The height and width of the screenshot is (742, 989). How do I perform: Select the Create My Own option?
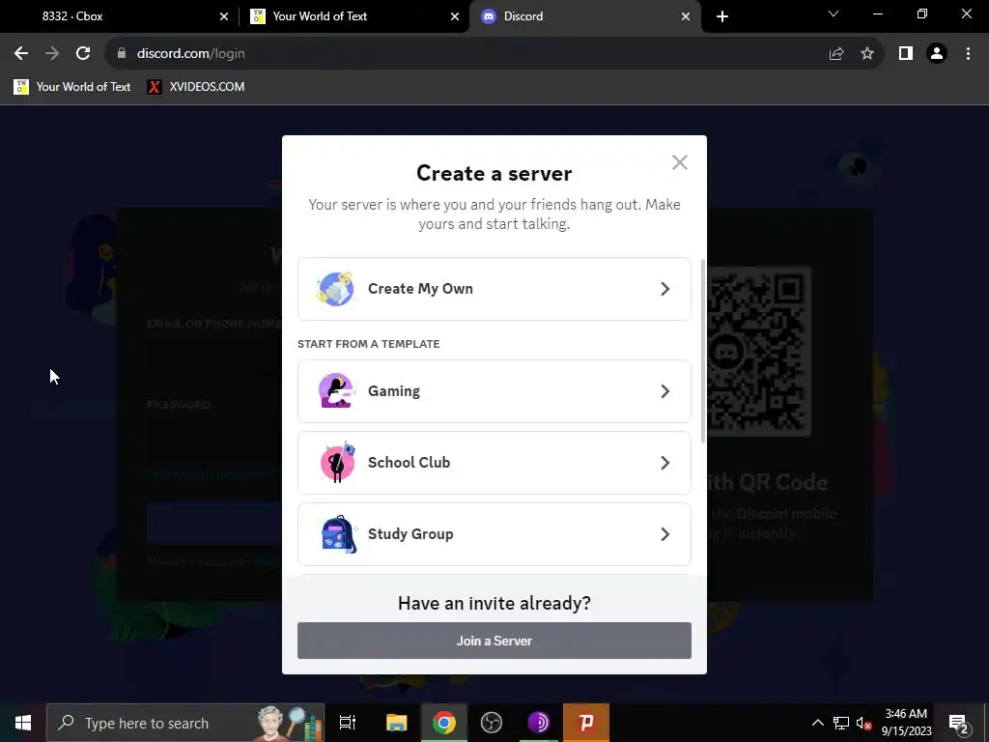coord(494,288)
